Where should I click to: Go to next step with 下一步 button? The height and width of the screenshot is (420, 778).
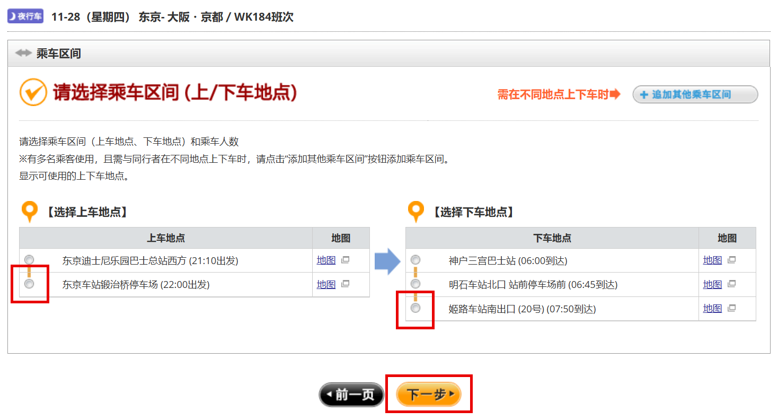[x=429, y=395]
